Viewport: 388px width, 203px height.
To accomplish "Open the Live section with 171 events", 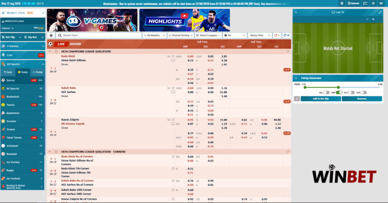I will pos(23,55).
